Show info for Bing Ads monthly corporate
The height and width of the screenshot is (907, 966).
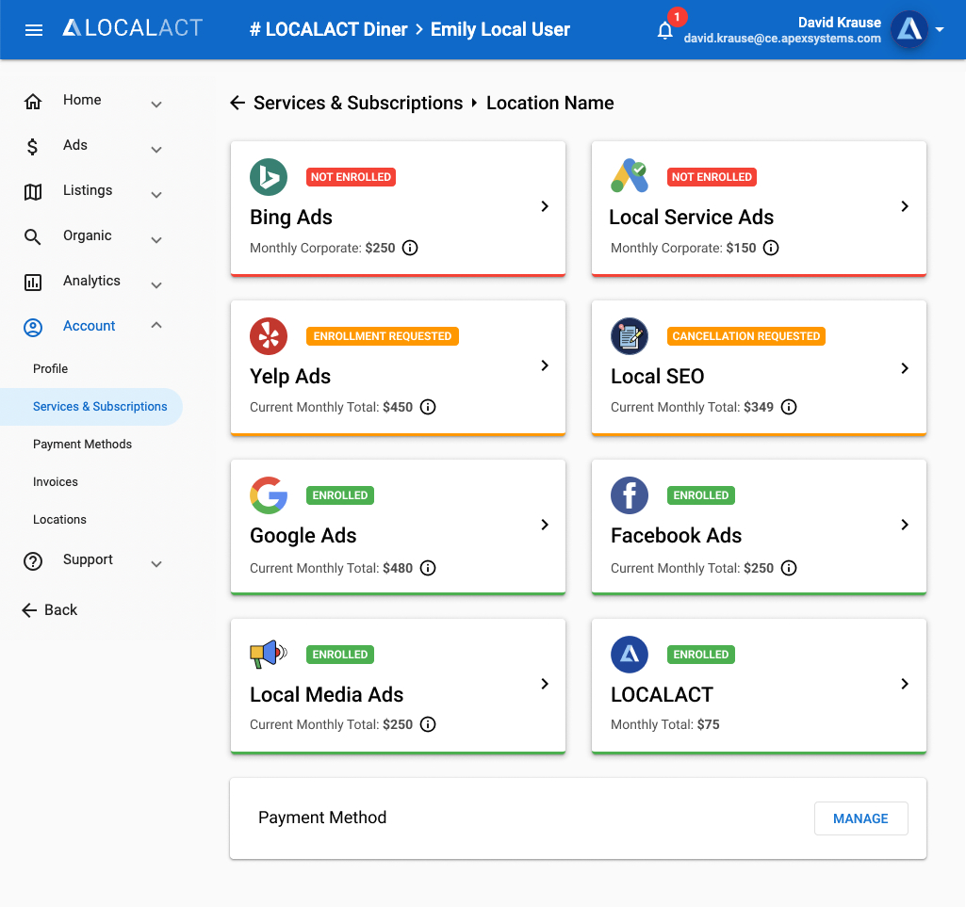click(x=410, y=248)
